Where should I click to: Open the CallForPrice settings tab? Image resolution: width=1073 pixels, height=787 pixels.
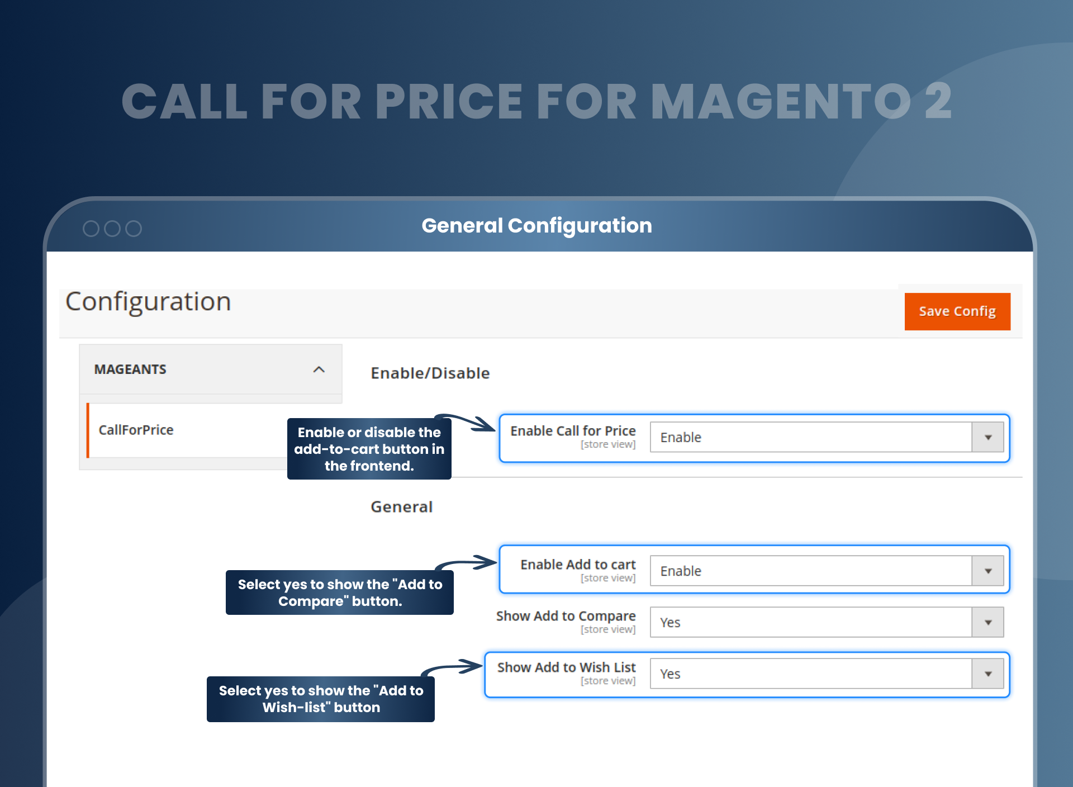tap(136, 430)
